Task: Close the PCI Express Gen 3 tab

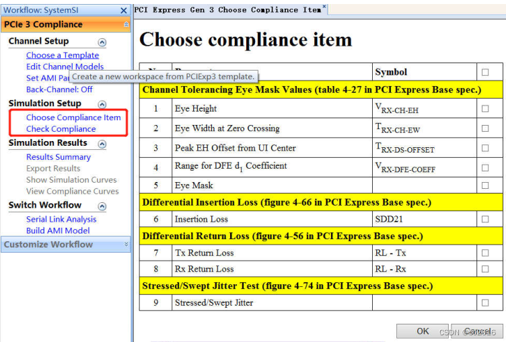Action: tap(324, 7)
